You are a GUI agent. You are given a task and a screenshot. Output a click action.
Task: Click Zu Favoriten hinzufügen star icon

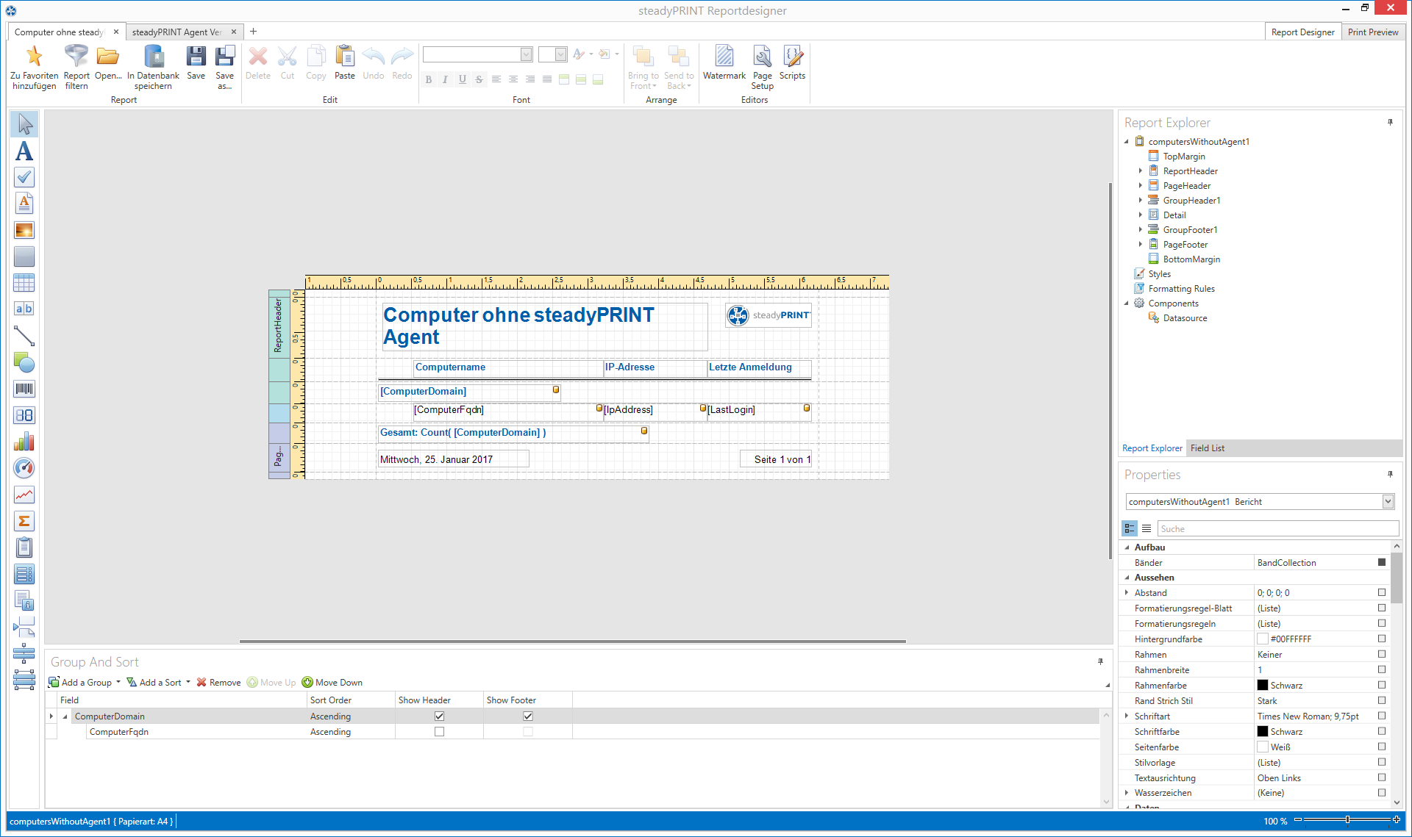[34, 57]
